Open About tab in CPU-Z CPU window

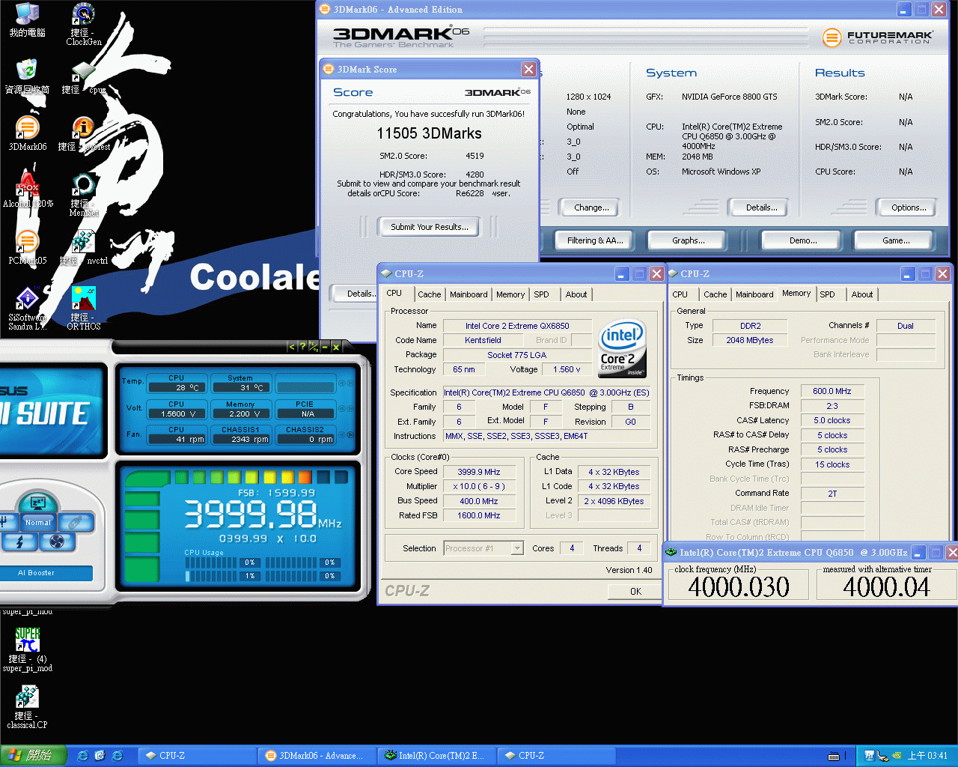(576, 294)
